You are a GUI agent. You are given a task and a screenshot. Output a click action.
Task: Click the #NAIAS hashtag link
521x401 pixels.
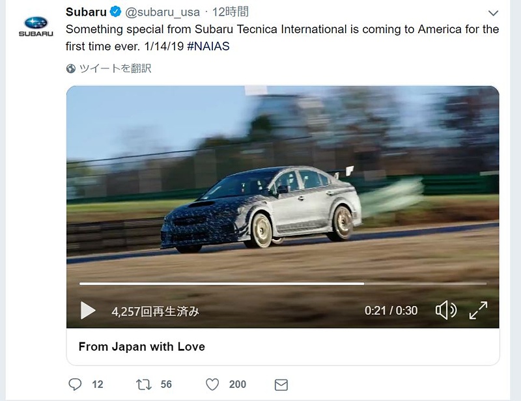pos(208,46)
